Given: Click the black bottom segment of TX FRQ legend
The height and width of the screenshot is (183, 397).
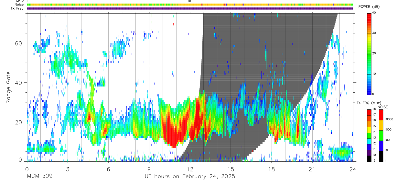Looking at the screenshot, I should click(369, 158).
